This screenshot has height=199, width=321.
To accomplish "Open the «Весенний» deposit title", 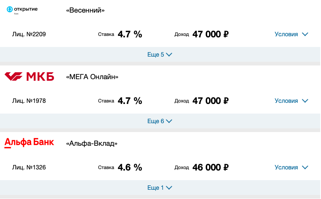I will pos(85,10).
